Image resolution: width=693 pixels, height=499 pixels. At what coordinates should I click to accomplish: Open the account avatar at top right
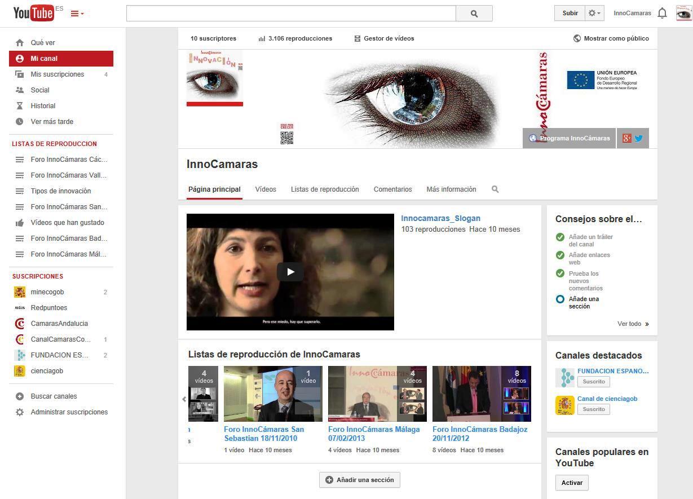684,13
